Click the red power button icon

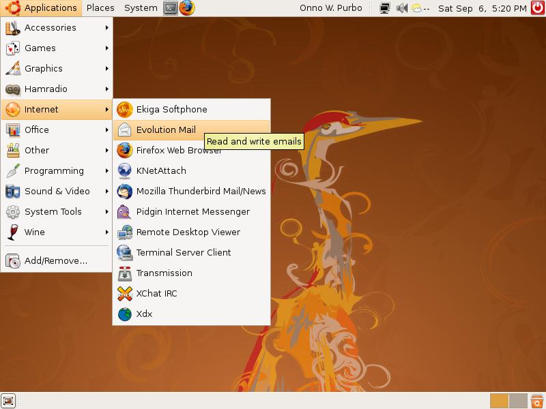point(537,8)
